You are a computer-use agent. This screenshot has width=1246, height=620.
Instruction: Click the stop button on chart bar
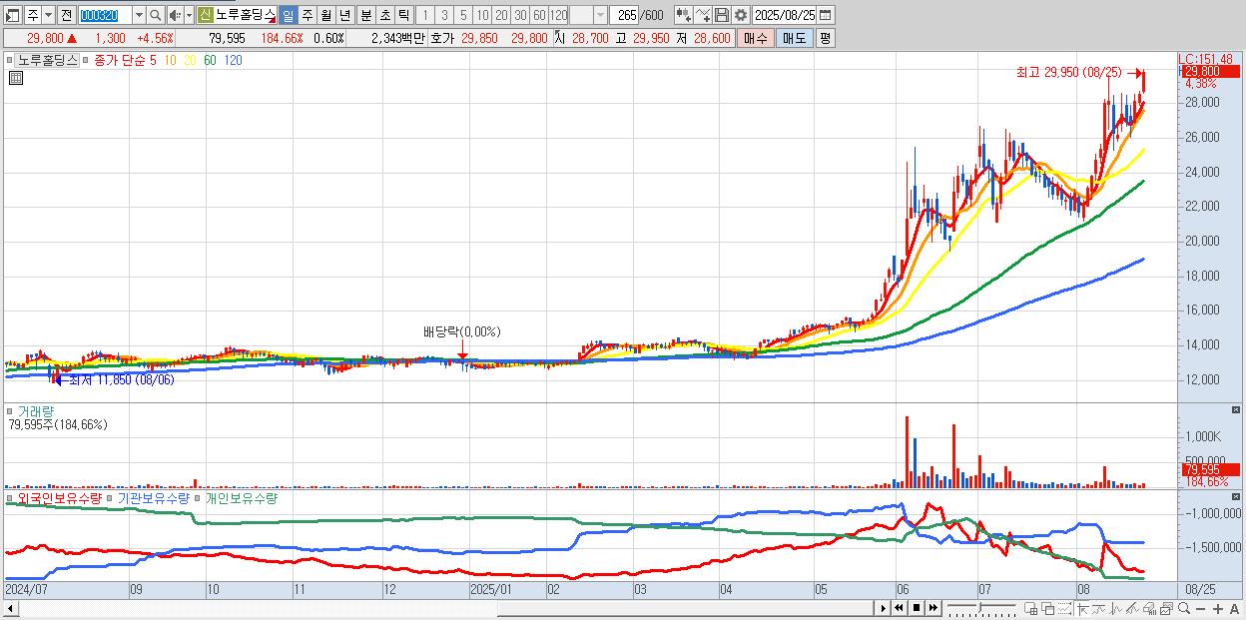tap(917, 608)
